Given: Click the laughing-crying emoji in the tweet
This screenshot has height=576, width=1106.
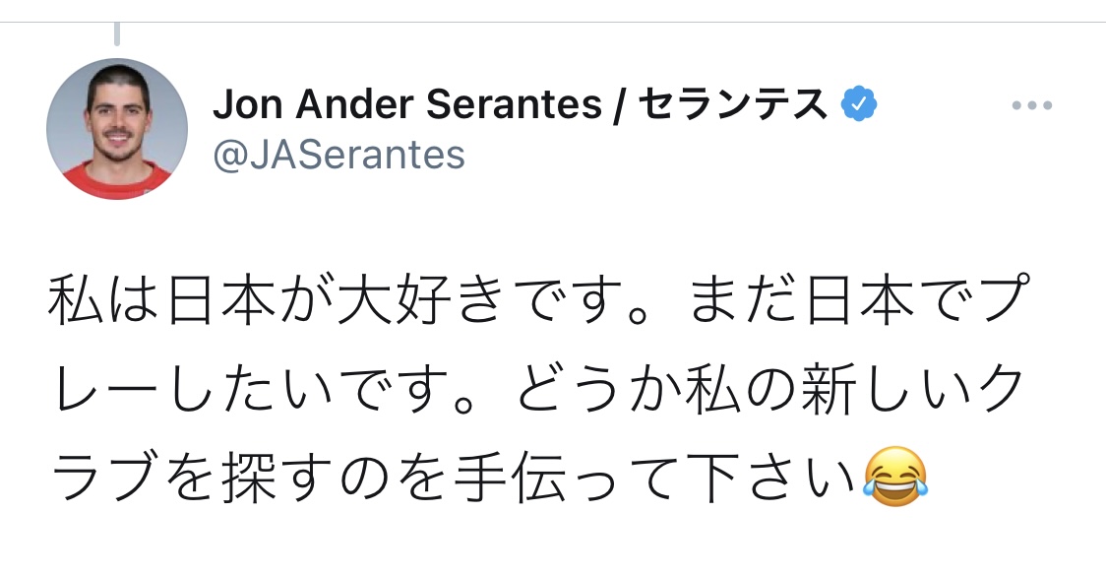Looking at the screenshot, I should click(x=895, y=478).
